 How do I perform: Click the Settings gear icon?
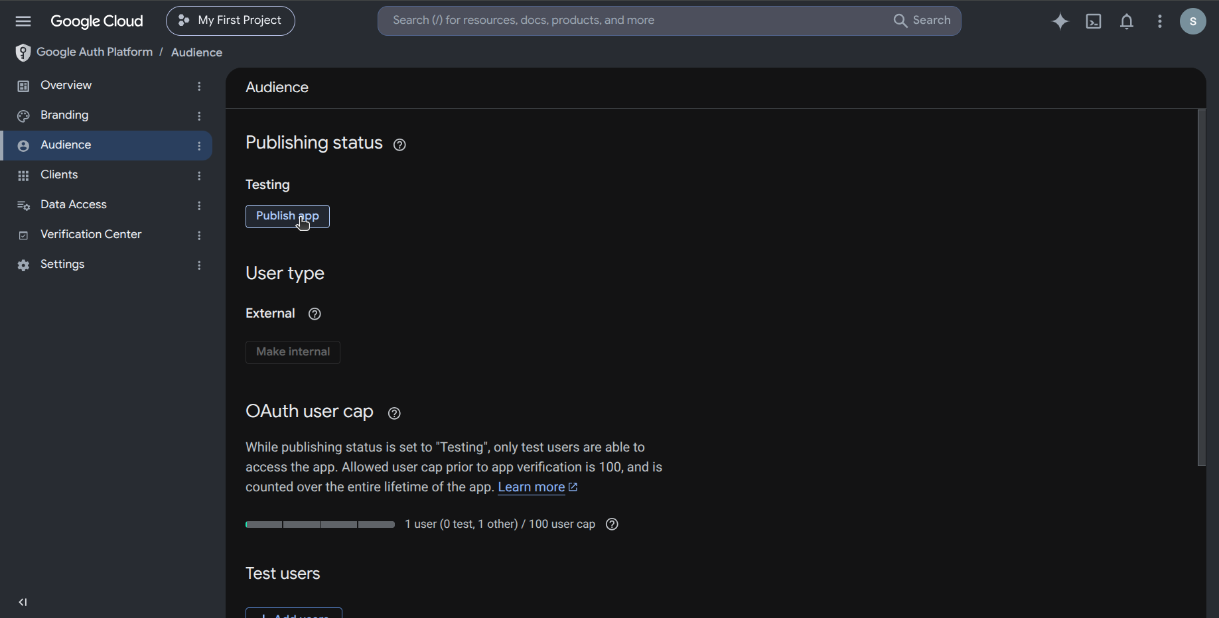(23, 265)
